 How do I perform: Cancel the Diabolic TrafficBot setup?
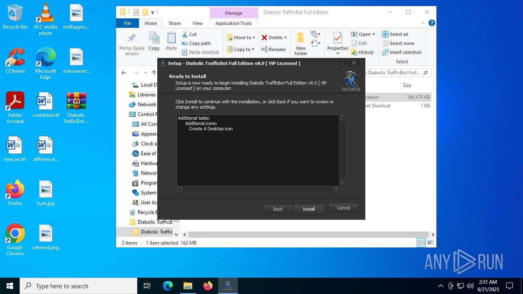pos(343,207)
